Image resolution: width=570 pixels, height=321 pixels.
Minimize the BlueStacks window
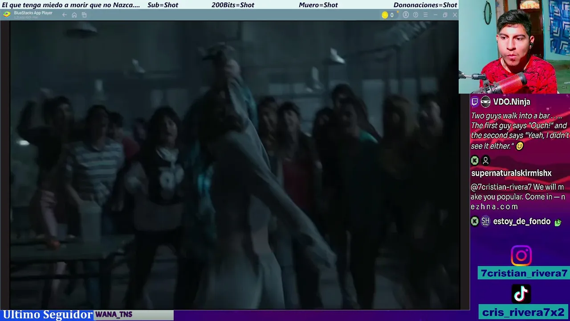click(x=436, y=15)
